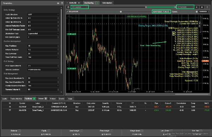The width and height of the screenshot is (212, 137).
Task: Sort positions by the Symbol column
Action: click(x=22, y=103)
